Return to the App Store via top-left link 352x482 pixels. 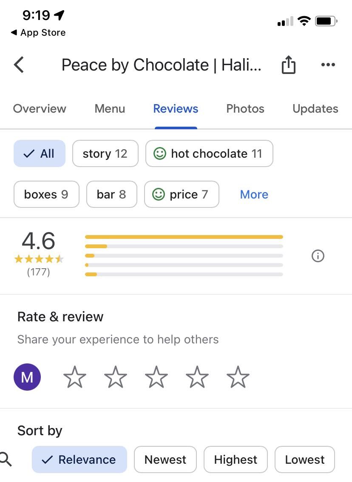point(37,32)
